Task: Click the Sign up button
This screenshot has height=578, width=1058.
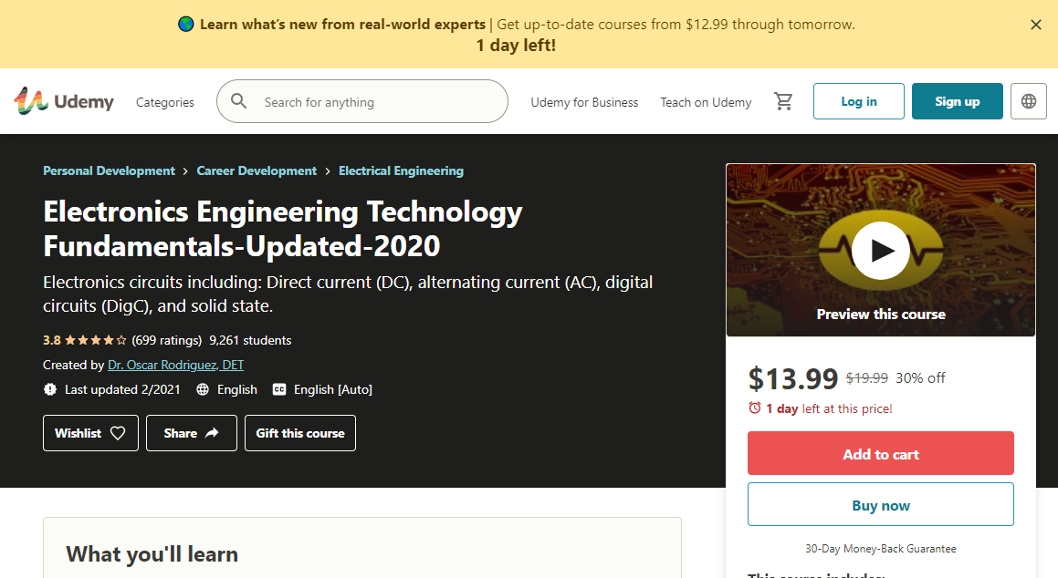Action: tap(957, 101)
